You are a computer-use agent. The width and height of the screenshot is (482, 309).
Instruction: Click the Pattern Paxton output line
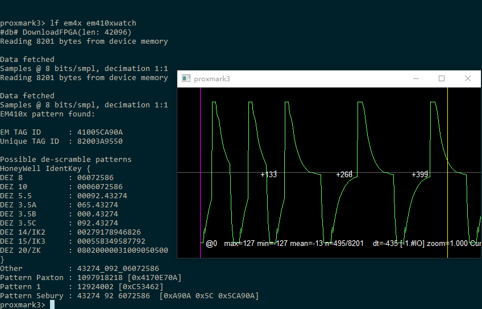coord(91,278)
